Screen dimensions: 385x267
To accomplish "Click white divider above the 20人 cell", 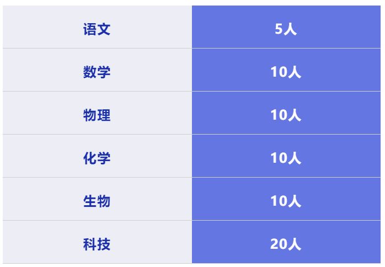I will point(286,220).
